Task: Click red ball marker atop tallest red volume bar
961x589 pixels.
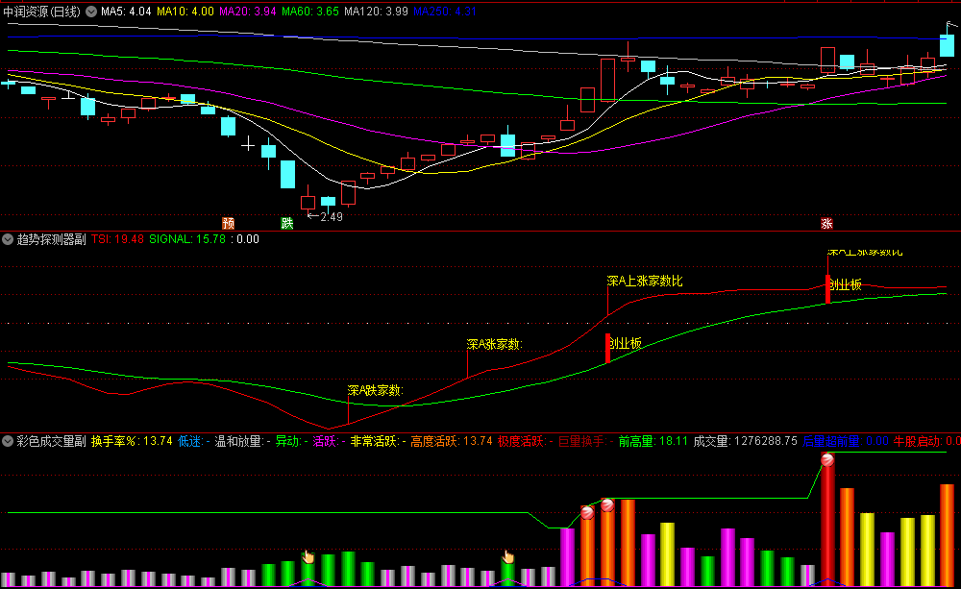Action: 827,459
